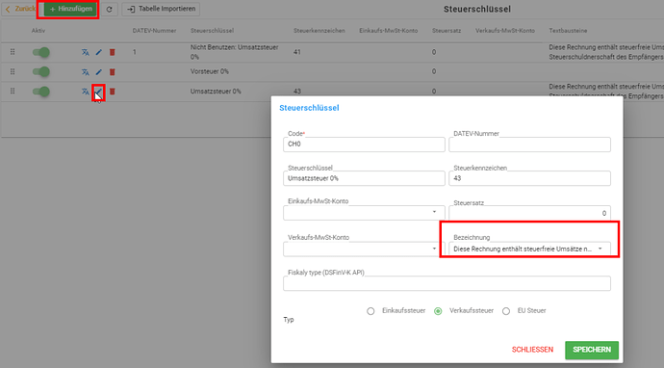Open the Bezeichnung dropdown

tap(529, 249)
